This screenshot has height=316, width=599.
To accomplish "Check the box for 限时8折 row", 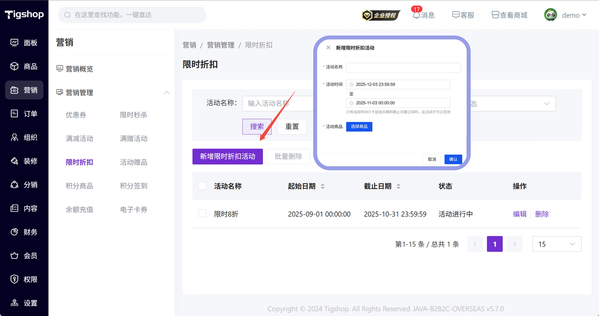I will coord(203,214).
